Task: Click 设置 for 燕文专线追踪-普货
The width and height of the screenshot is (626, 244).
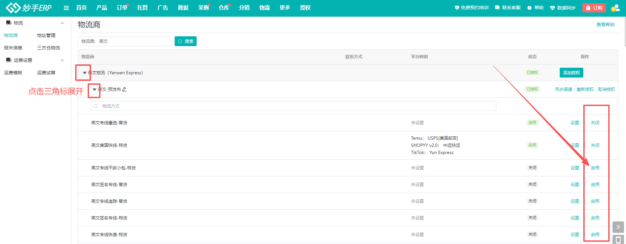Action: coord(575,201)
